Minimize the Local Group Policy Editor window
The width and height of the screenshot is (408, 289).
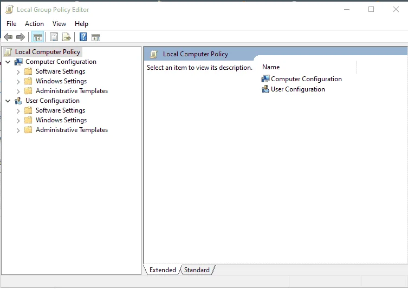pos(347,9)
